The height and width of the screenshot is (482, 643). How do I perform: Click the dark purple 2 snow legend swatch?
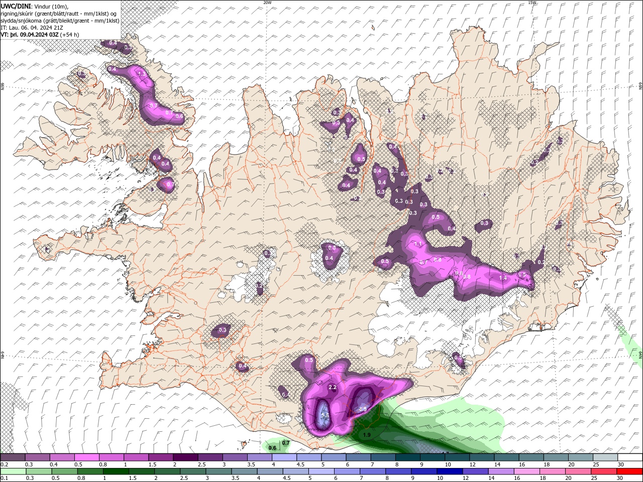click(185, 457)
